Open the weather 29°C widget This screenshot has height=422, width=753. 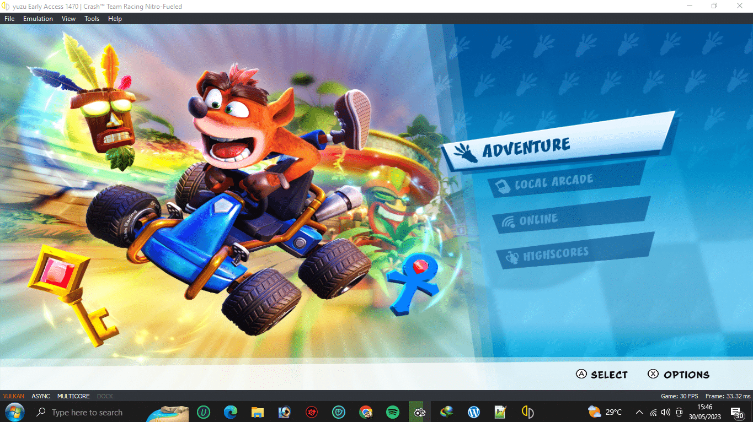[x=605, y=412]
